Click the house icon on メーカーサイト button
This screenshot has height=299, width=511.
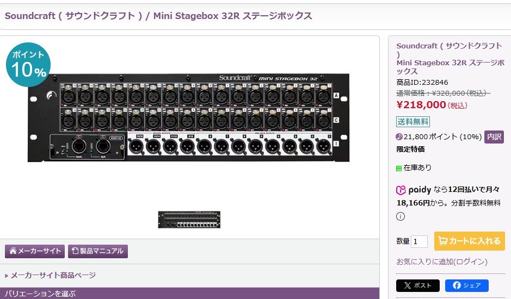(x=13, y=251)
